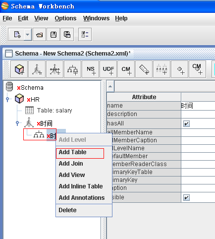Click the name value field containing 时间
Image resolution: width=215 pixels, height=239 pixels.
198,106
